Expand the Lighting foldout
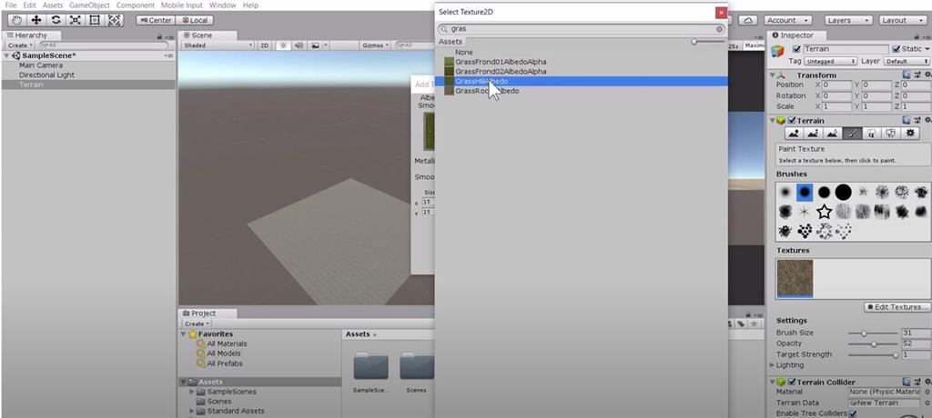This screenshot has width=932, height=418. pyautogui.click(x=772, y=364)
